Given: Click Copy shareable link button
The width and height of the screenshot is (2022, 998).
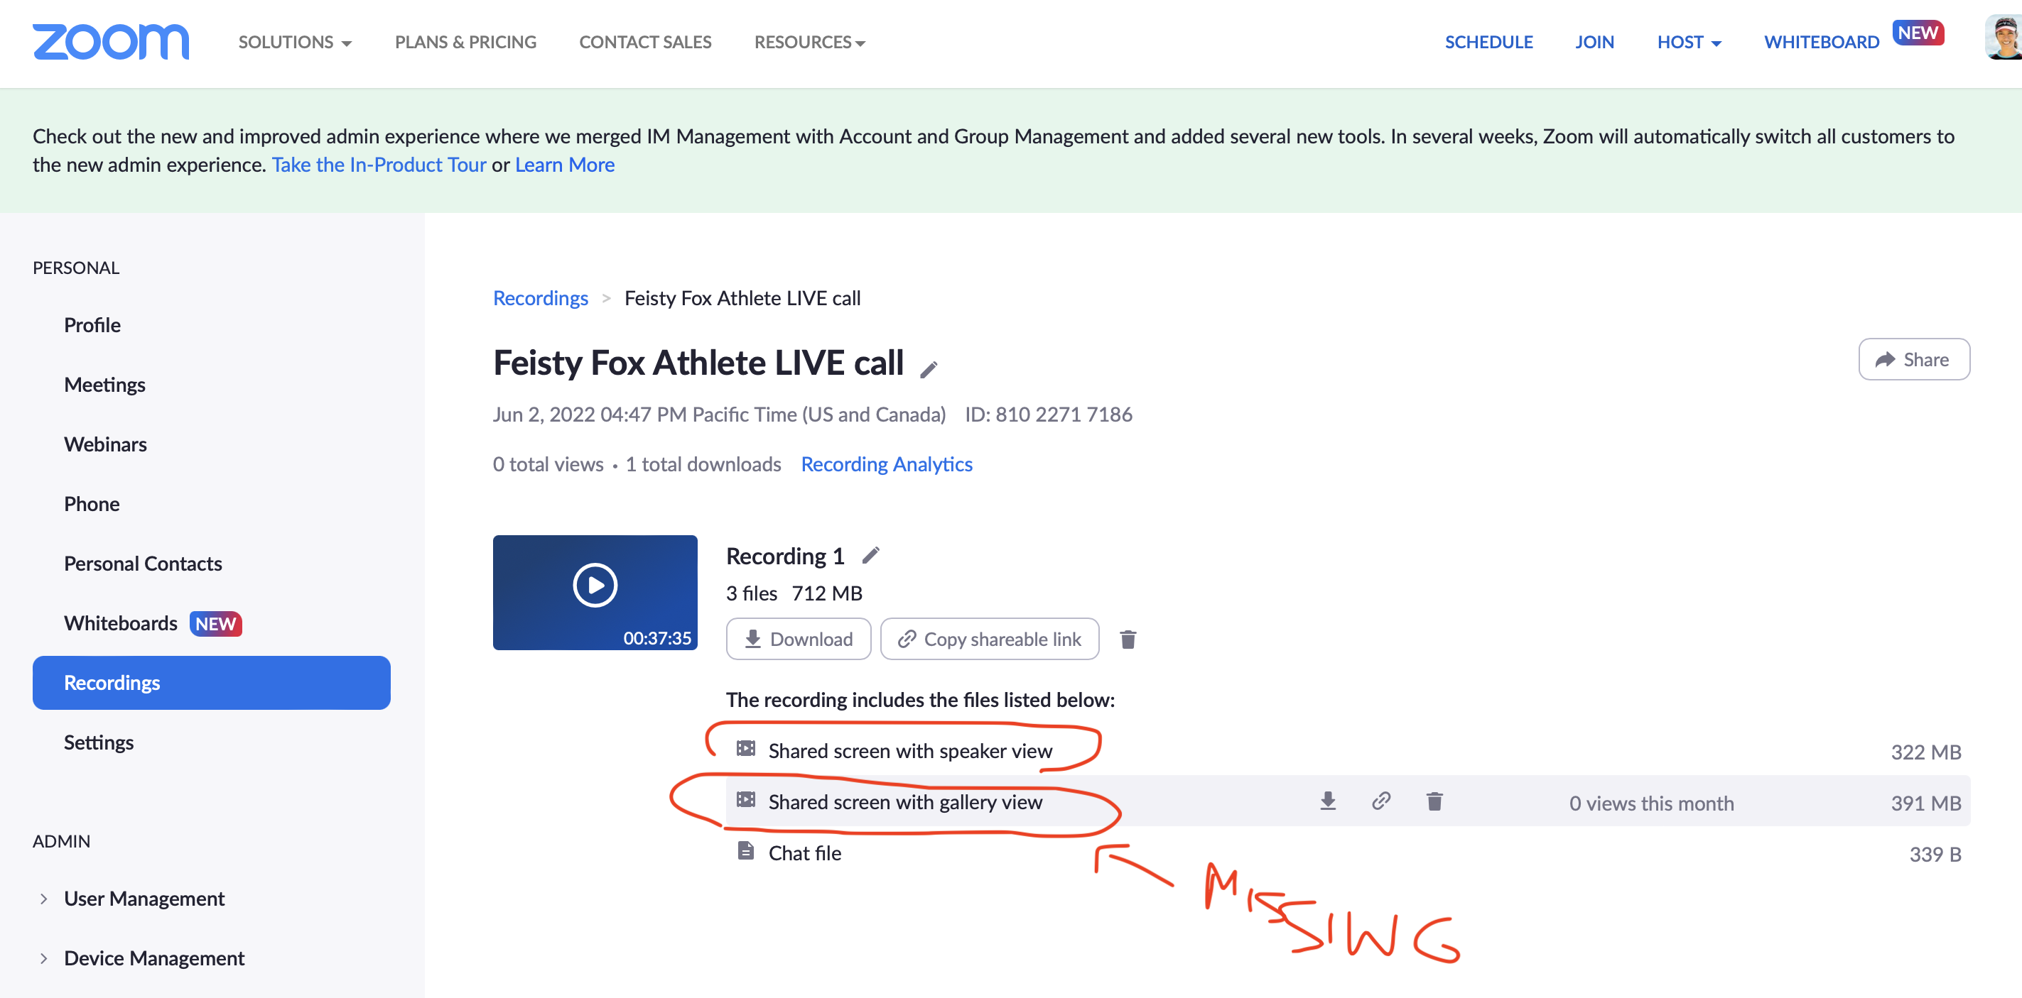Looking at the screenshot, I should coord(989,640).
